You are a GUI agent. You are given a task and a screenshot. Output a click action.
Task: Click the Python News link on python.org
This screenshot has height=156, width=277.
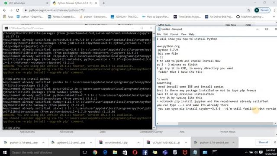tap(227, 132)
